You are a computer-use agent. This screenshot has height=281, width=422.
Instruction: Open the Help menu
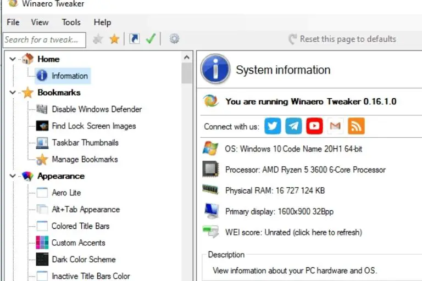[102, 23]
